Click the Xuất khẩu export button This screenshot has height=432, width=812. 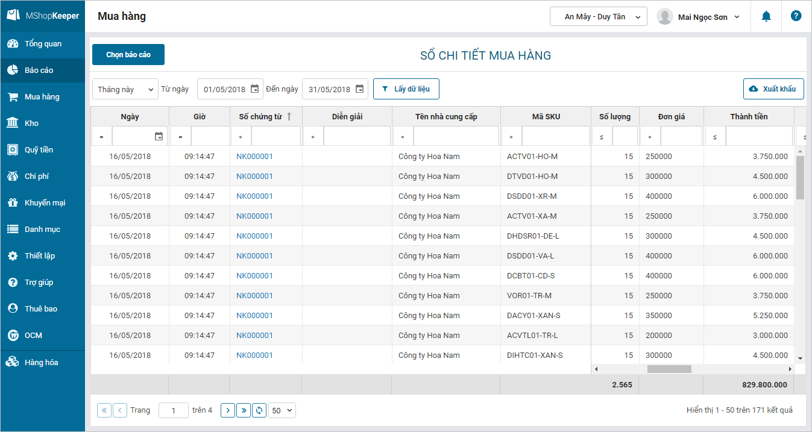[x=773, y=89]
